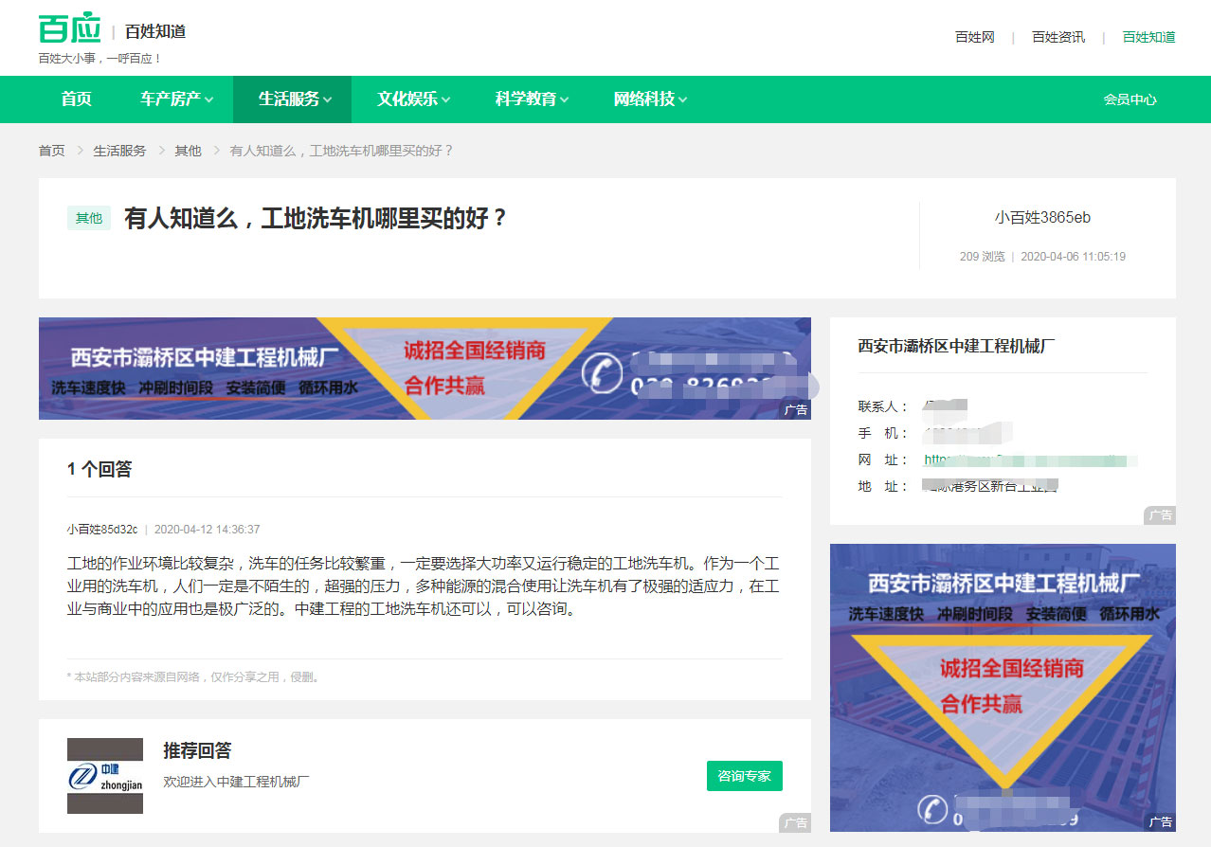Open 百姓知道 top-right link
Image resolution: width=1211 pixels, height=847 pixels.
[x=1148, y=37]
